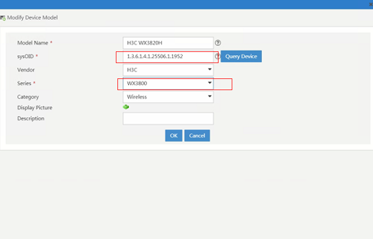Open the Category dropdown showing Wireless

click(168, 97)
